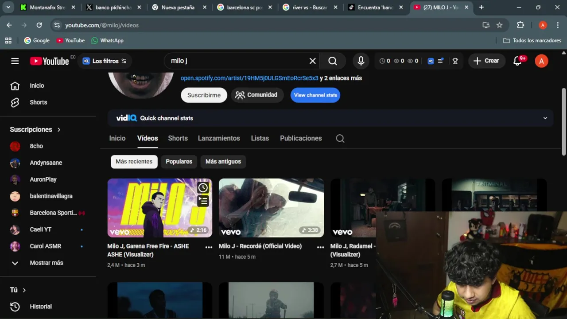Open Todos los marcadores folder

click(x=532, y=40)
